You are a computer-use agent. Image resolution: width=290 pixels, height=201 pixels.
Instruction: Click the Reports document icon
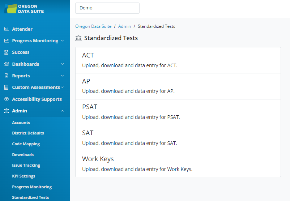(x=6, y=76)
